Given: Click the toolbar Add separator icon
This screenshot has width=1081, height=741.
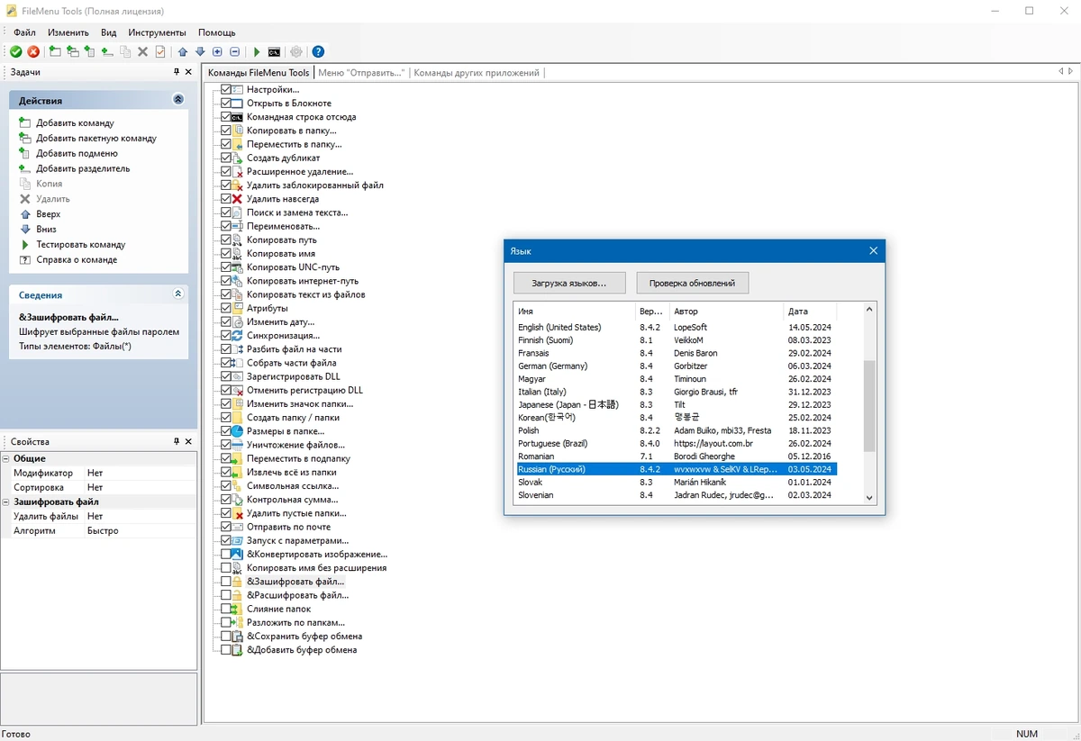Looking at the screenshot, I should (107, 52).
